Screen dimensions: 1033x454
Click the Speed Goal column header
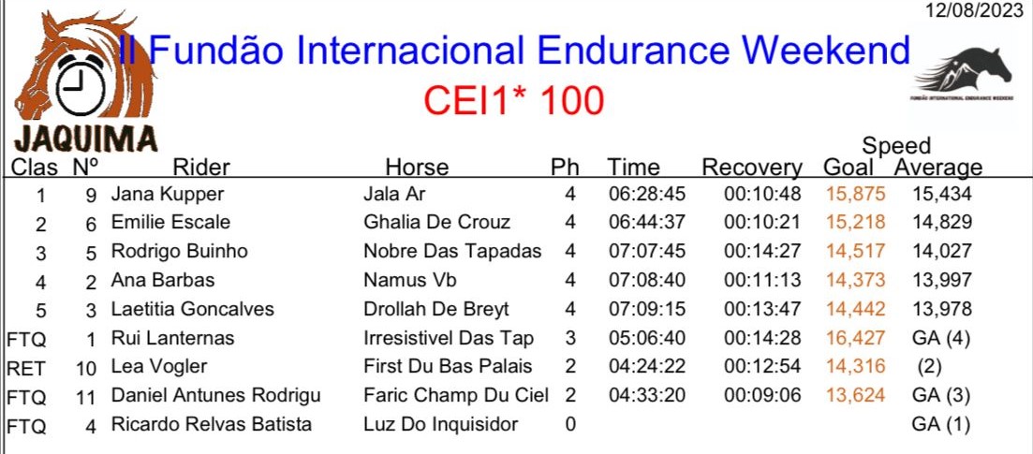coord(849,167)
